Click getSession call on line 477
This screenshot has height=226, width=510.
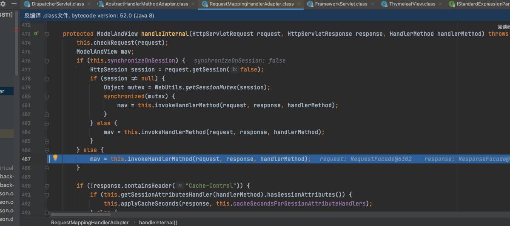pyautogui.click(x=209, y=70)
